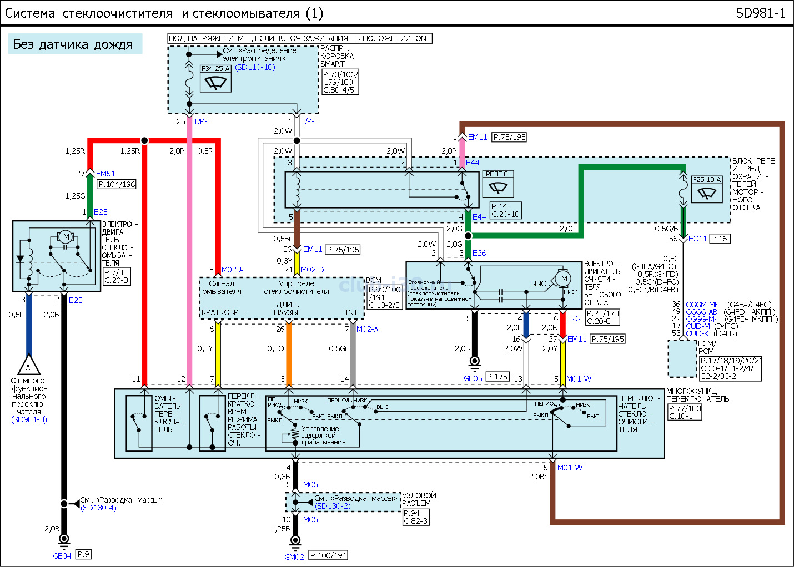Click the P.16 page reference
794x567 pixels.
click(x=720, y=239)
